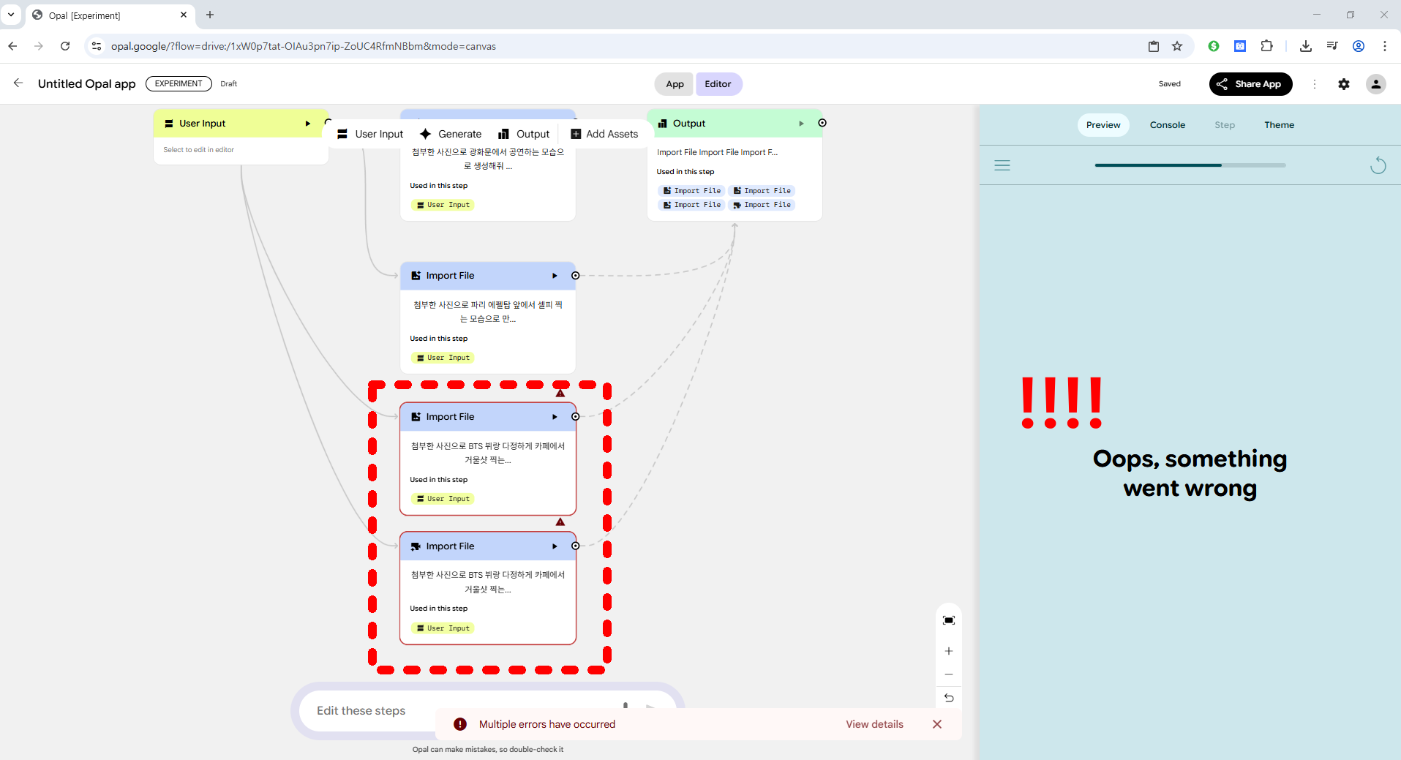Viewport: 1401px width, 760px height.
Task: Select the Step tab
Action: (1225, 125)
